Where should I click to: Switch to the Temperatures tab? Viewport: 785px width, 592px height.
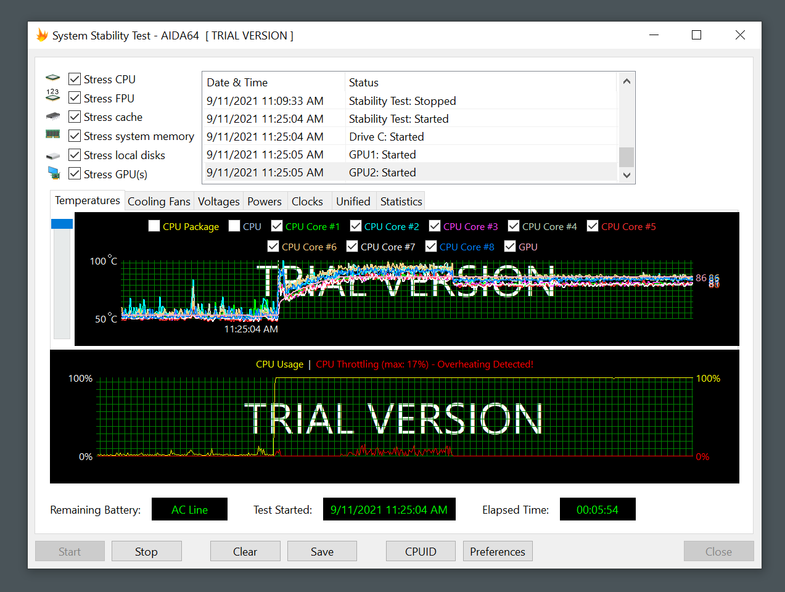(88, 200)
